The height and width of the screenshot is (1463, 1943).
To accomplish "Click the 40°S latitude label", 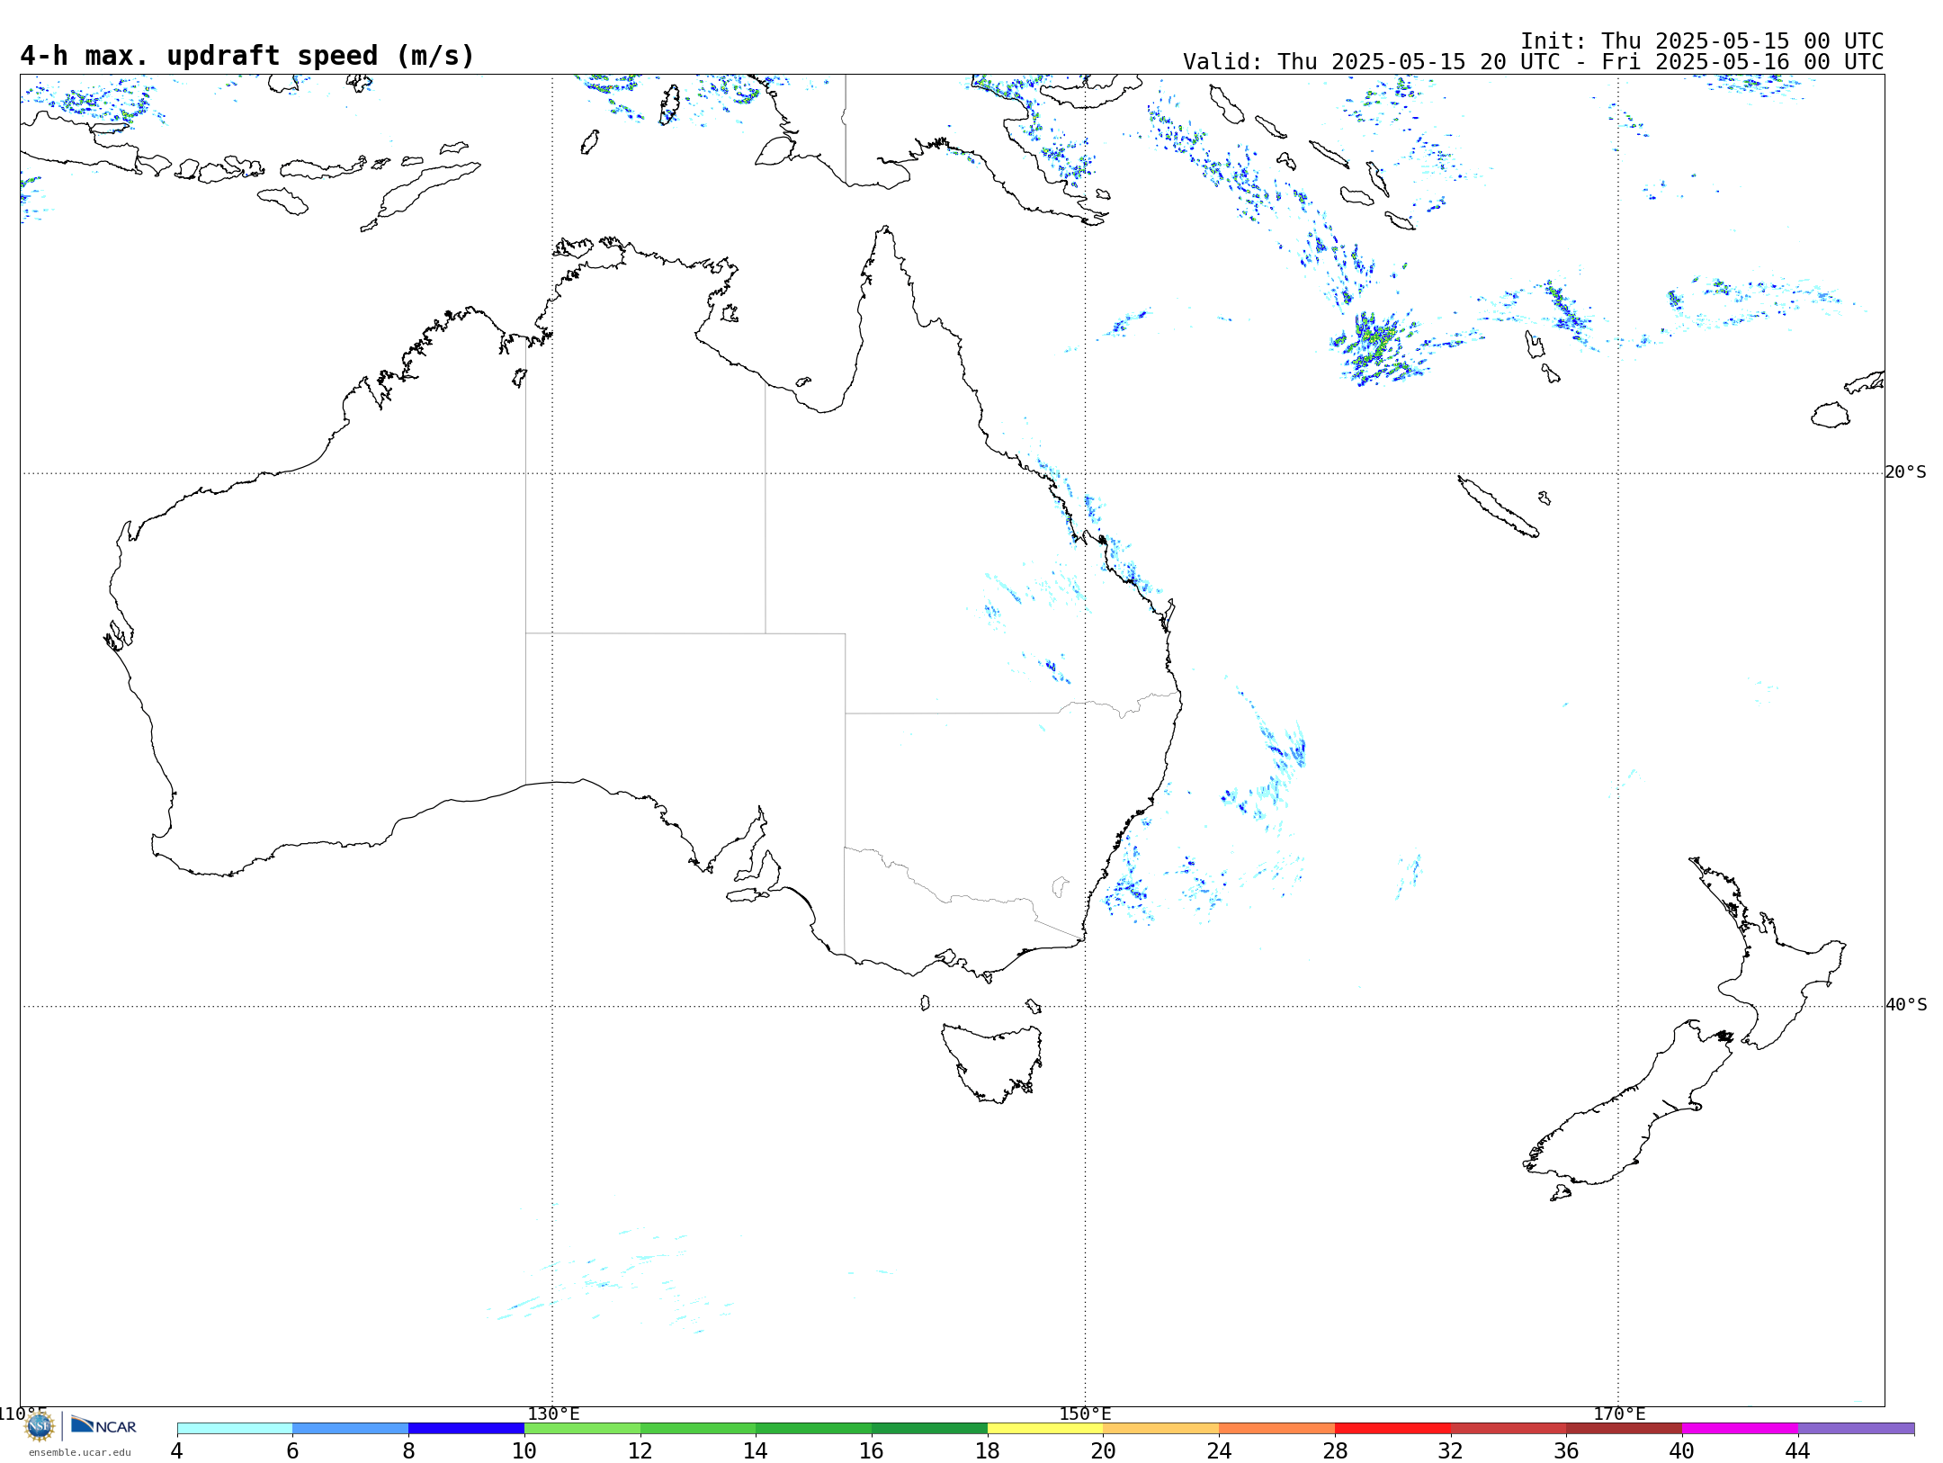I will tap(1906, 1005).
